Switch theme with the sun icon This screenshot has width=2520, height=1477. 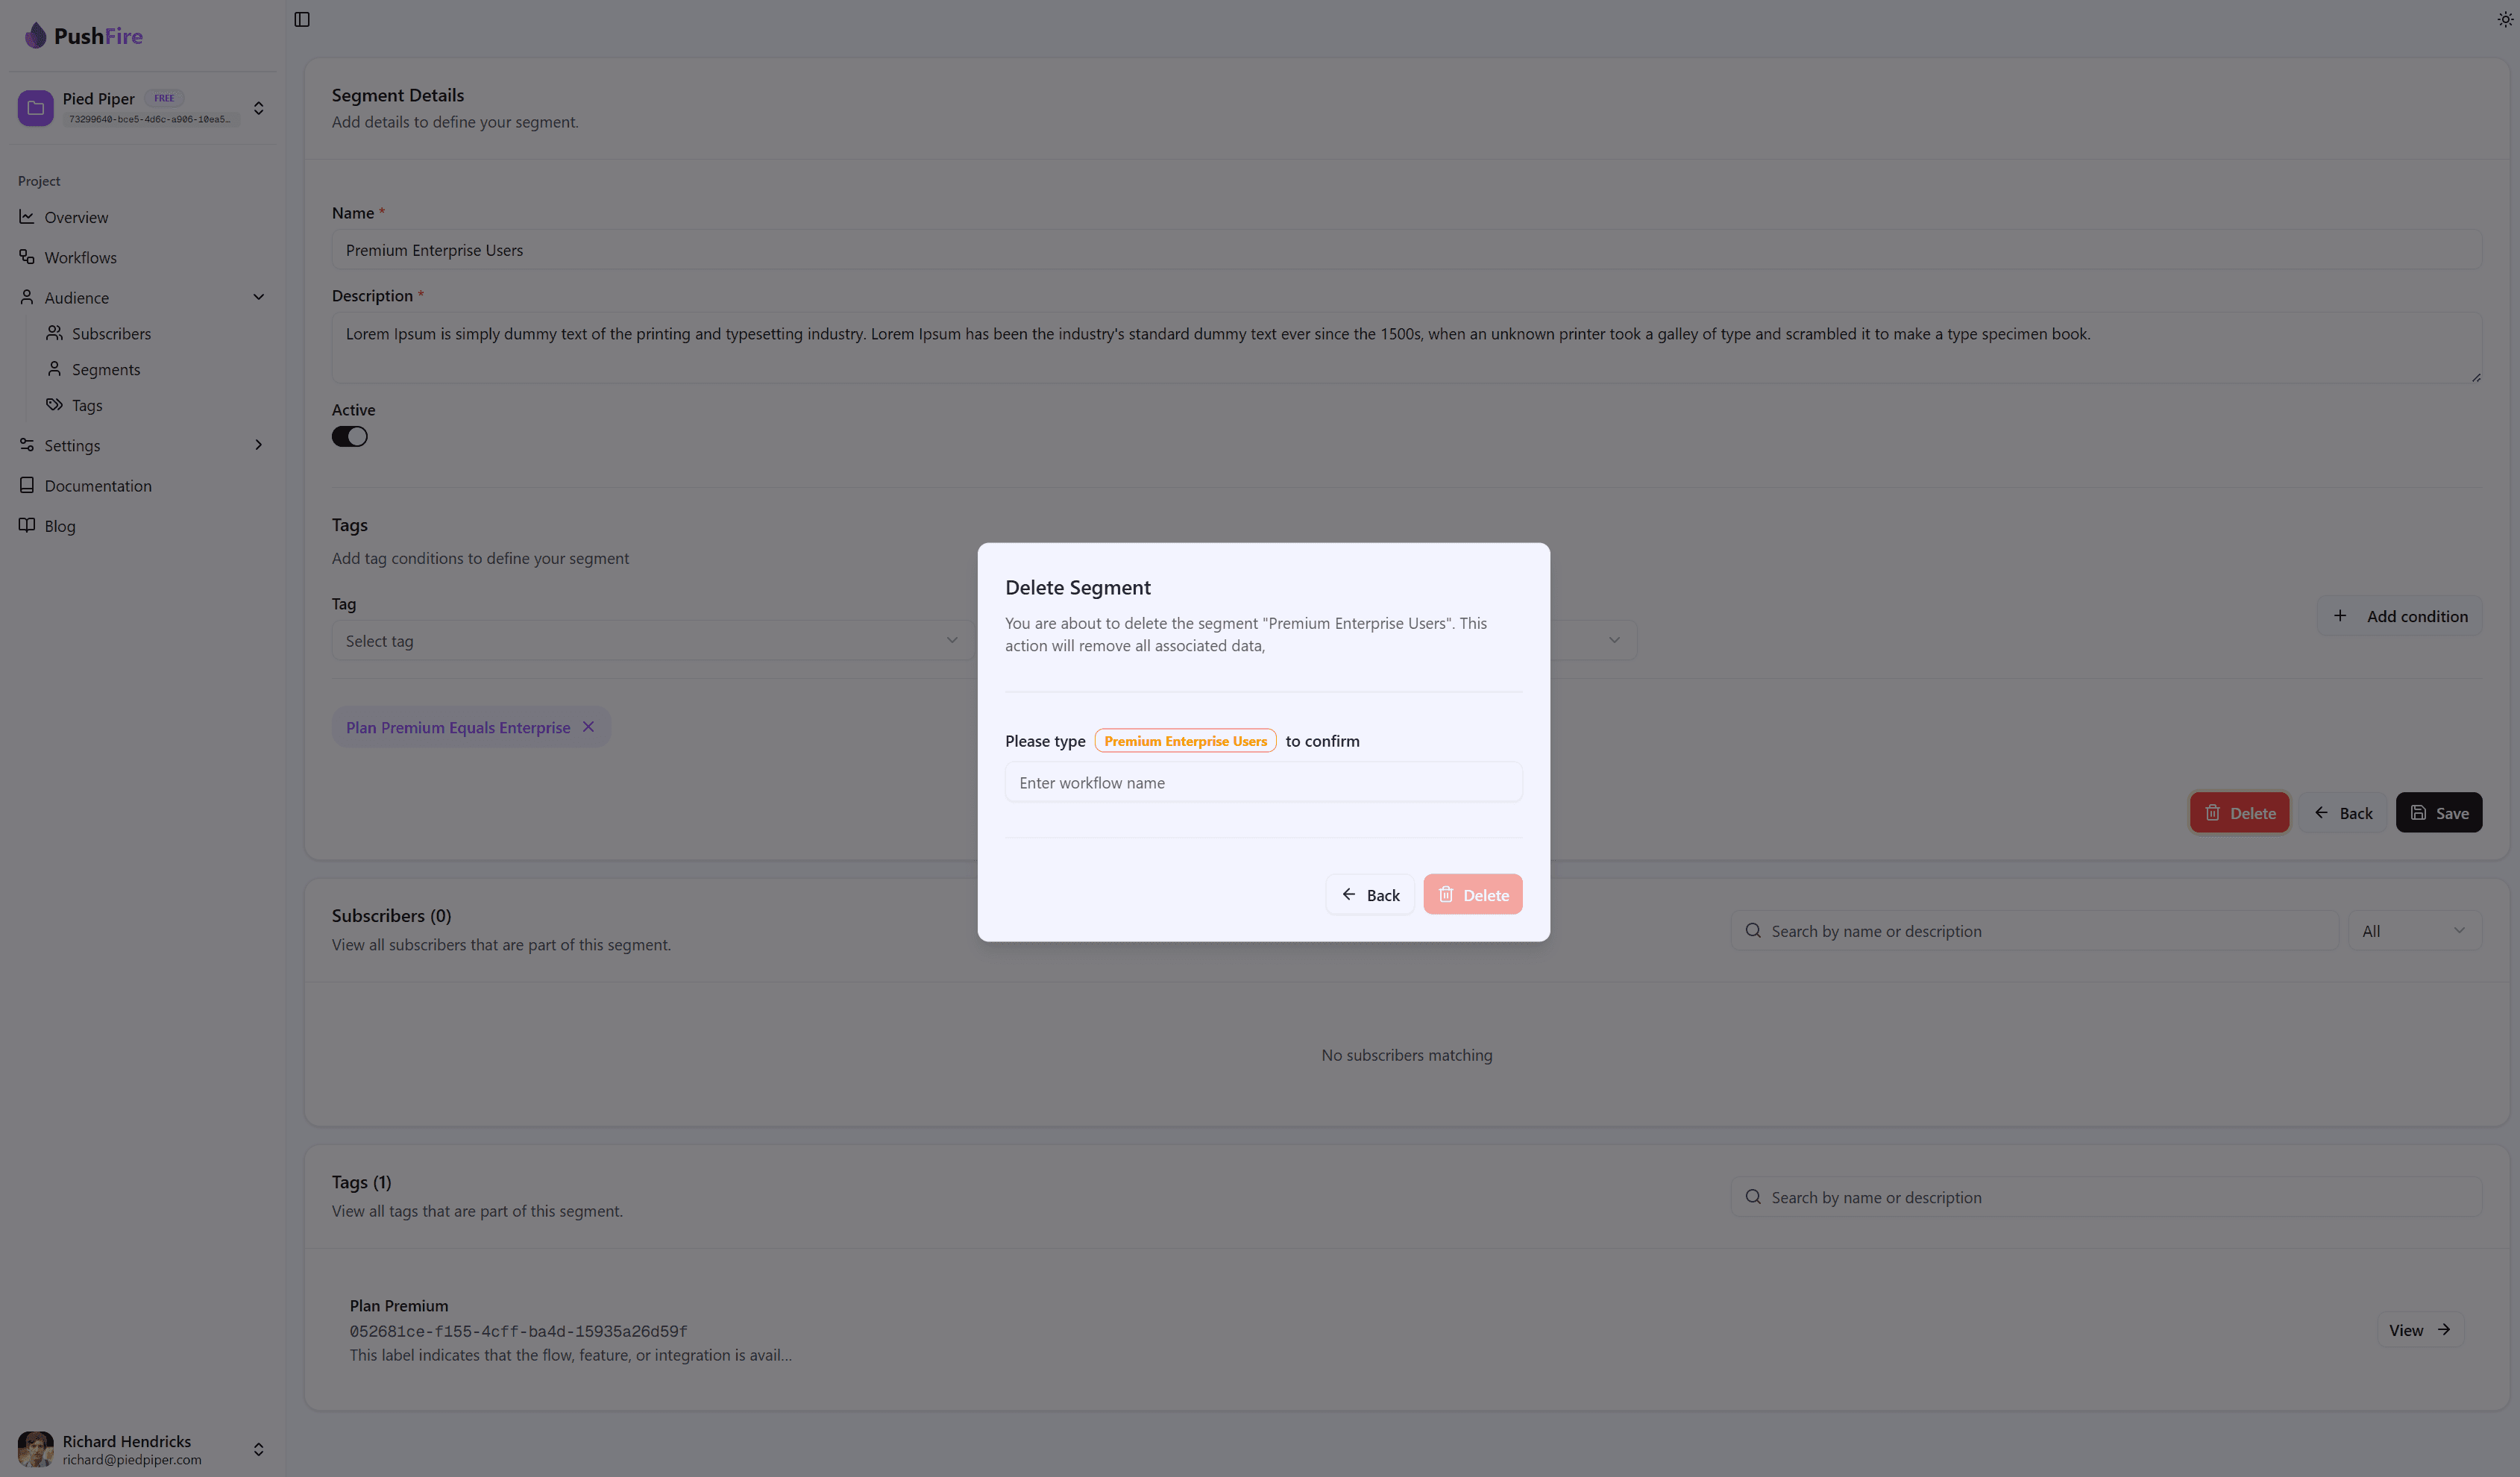(x=2505, y=19)
